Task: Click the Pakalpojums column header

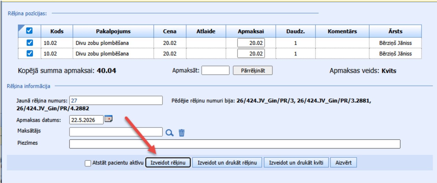Action: 113,31
